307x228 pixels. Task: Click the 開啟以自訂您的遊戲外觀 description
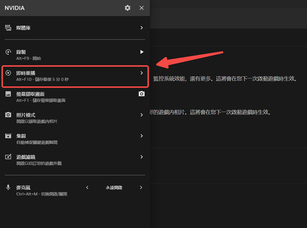(x=39, y=163)
